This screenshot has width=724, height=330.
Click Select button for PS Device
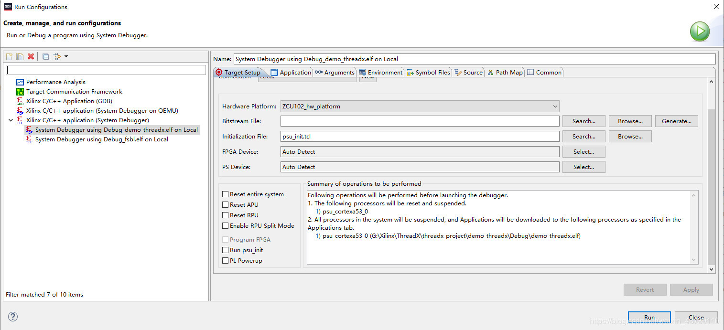584,167
